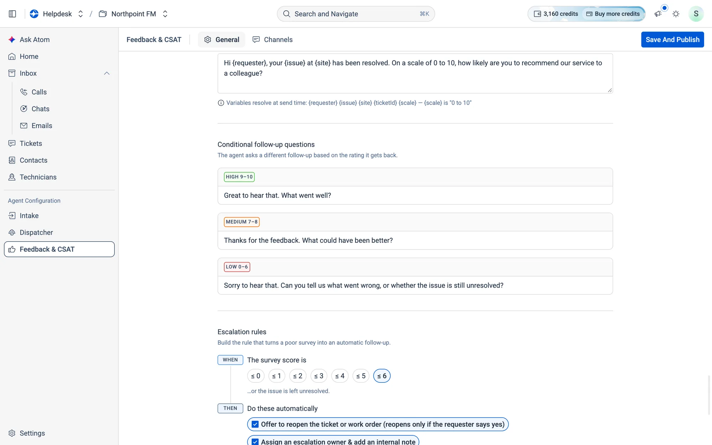The image size is (712, 445).
Task: Collapse the sidebar panel icon
Action: [x=12, y=14]
